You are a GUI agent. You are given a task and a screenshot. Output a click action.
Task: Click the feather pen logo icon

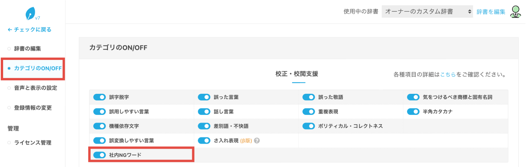(x=30, y=14)
